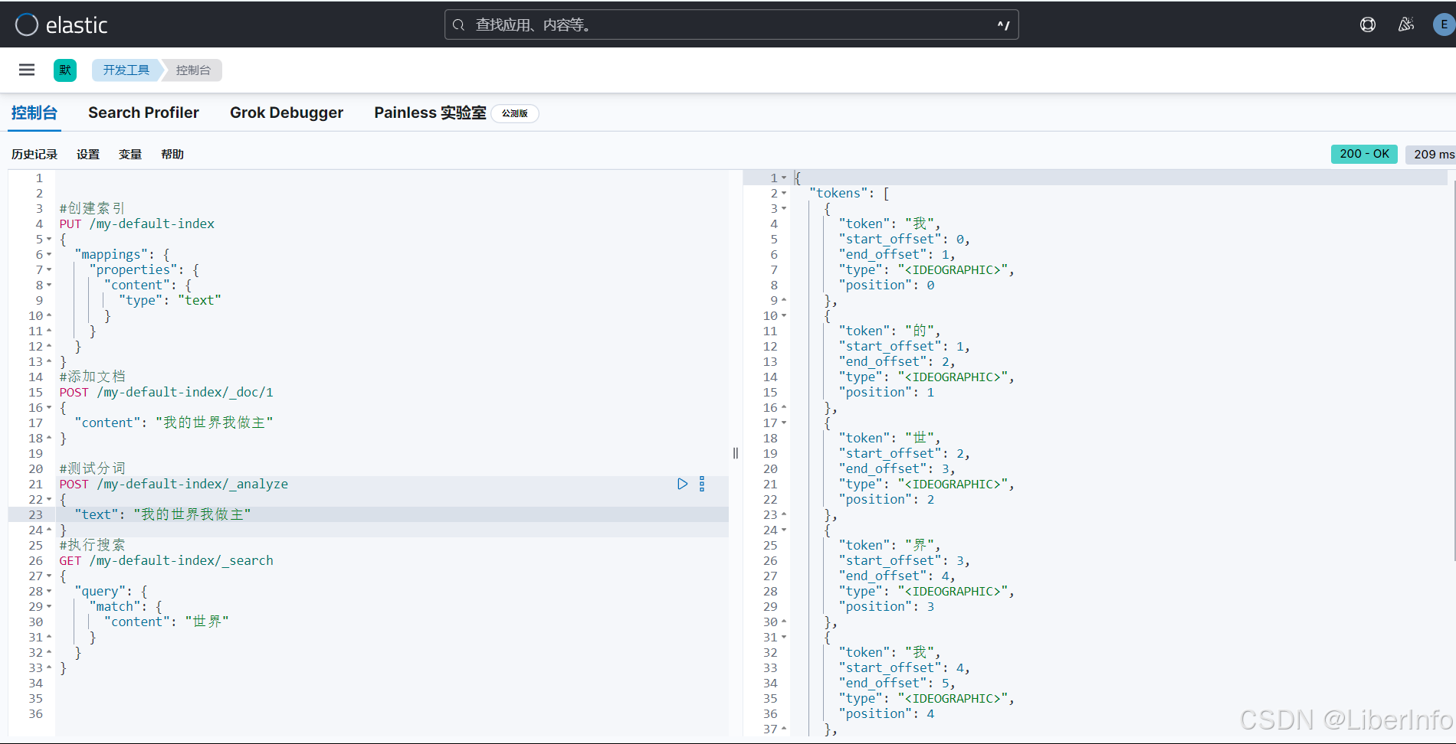Open the Grok Debugger tab

pos(286,113)
